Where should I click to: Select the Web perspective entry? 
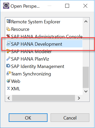pos(16,81)
